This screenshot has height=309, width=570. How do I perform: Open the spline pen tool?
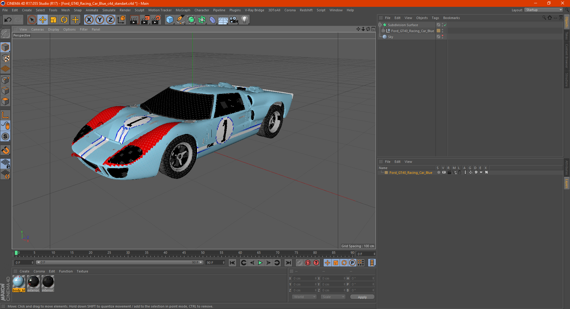click(180, 20)
